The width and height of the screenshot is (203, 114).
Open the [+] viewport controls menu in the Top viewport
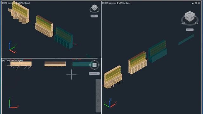[x=3, y=60]
